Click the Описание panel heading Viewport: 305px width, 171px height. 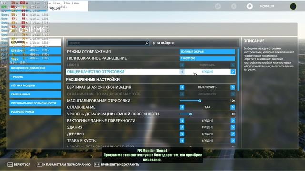(x=254, y=41)
